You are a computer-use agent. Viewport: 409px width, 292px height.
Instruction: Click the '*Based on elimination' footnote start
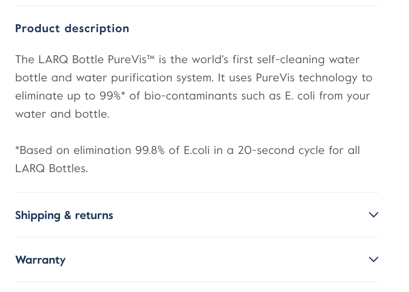73,150
